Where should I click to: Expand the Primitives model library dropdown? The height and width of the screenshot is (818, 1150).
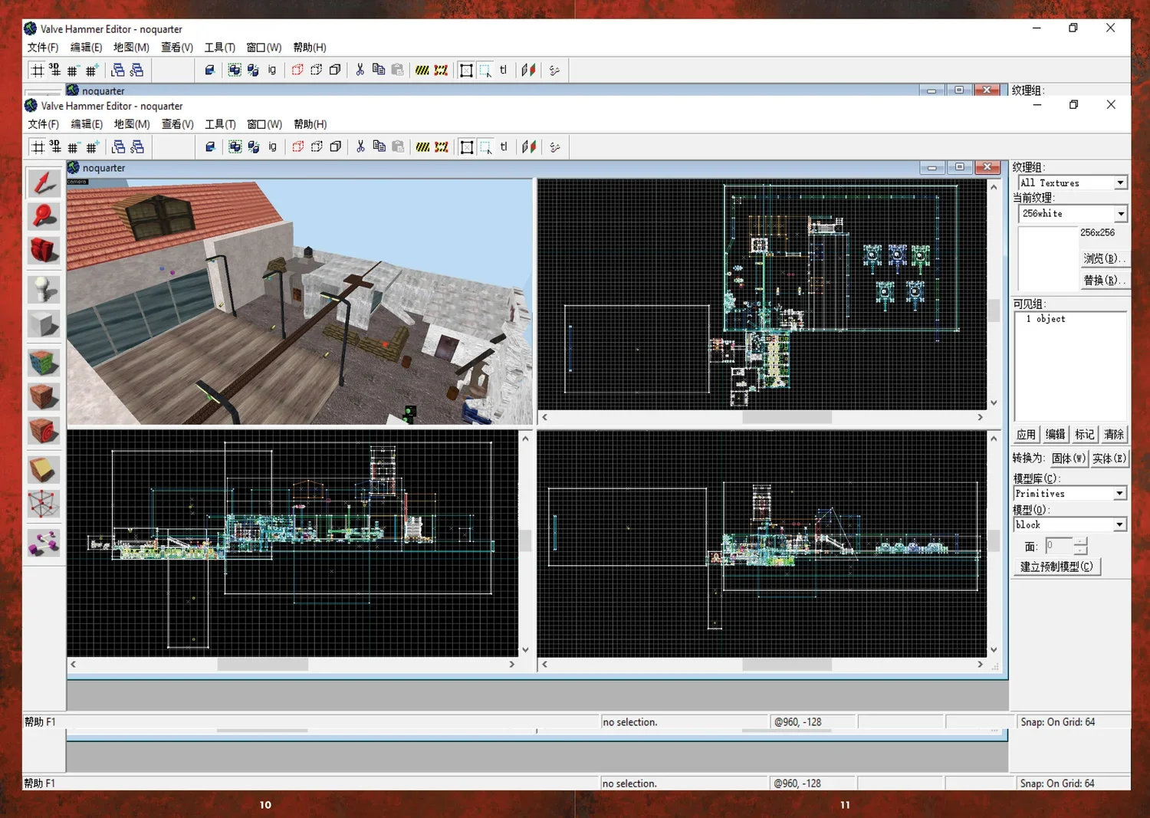[1119, 494]
